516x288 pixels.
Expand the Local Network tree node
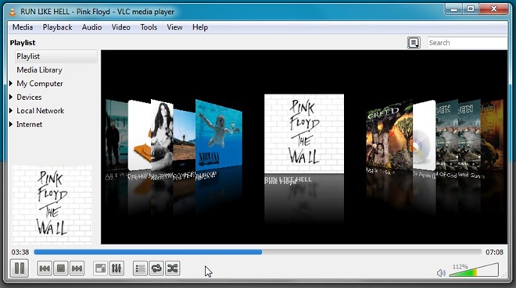[11, 111]
